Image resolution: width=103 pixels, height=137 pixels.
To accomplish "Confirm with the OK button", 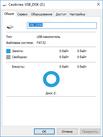I will point(44,132).
